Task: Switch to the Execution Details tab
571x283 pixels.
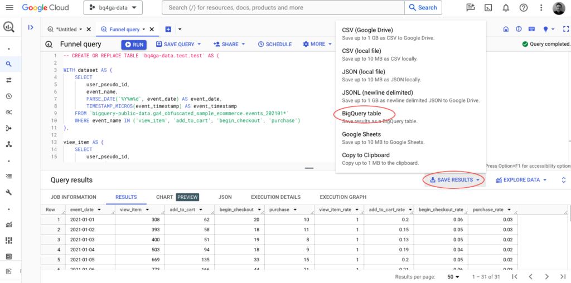Action: pos(275,197)
